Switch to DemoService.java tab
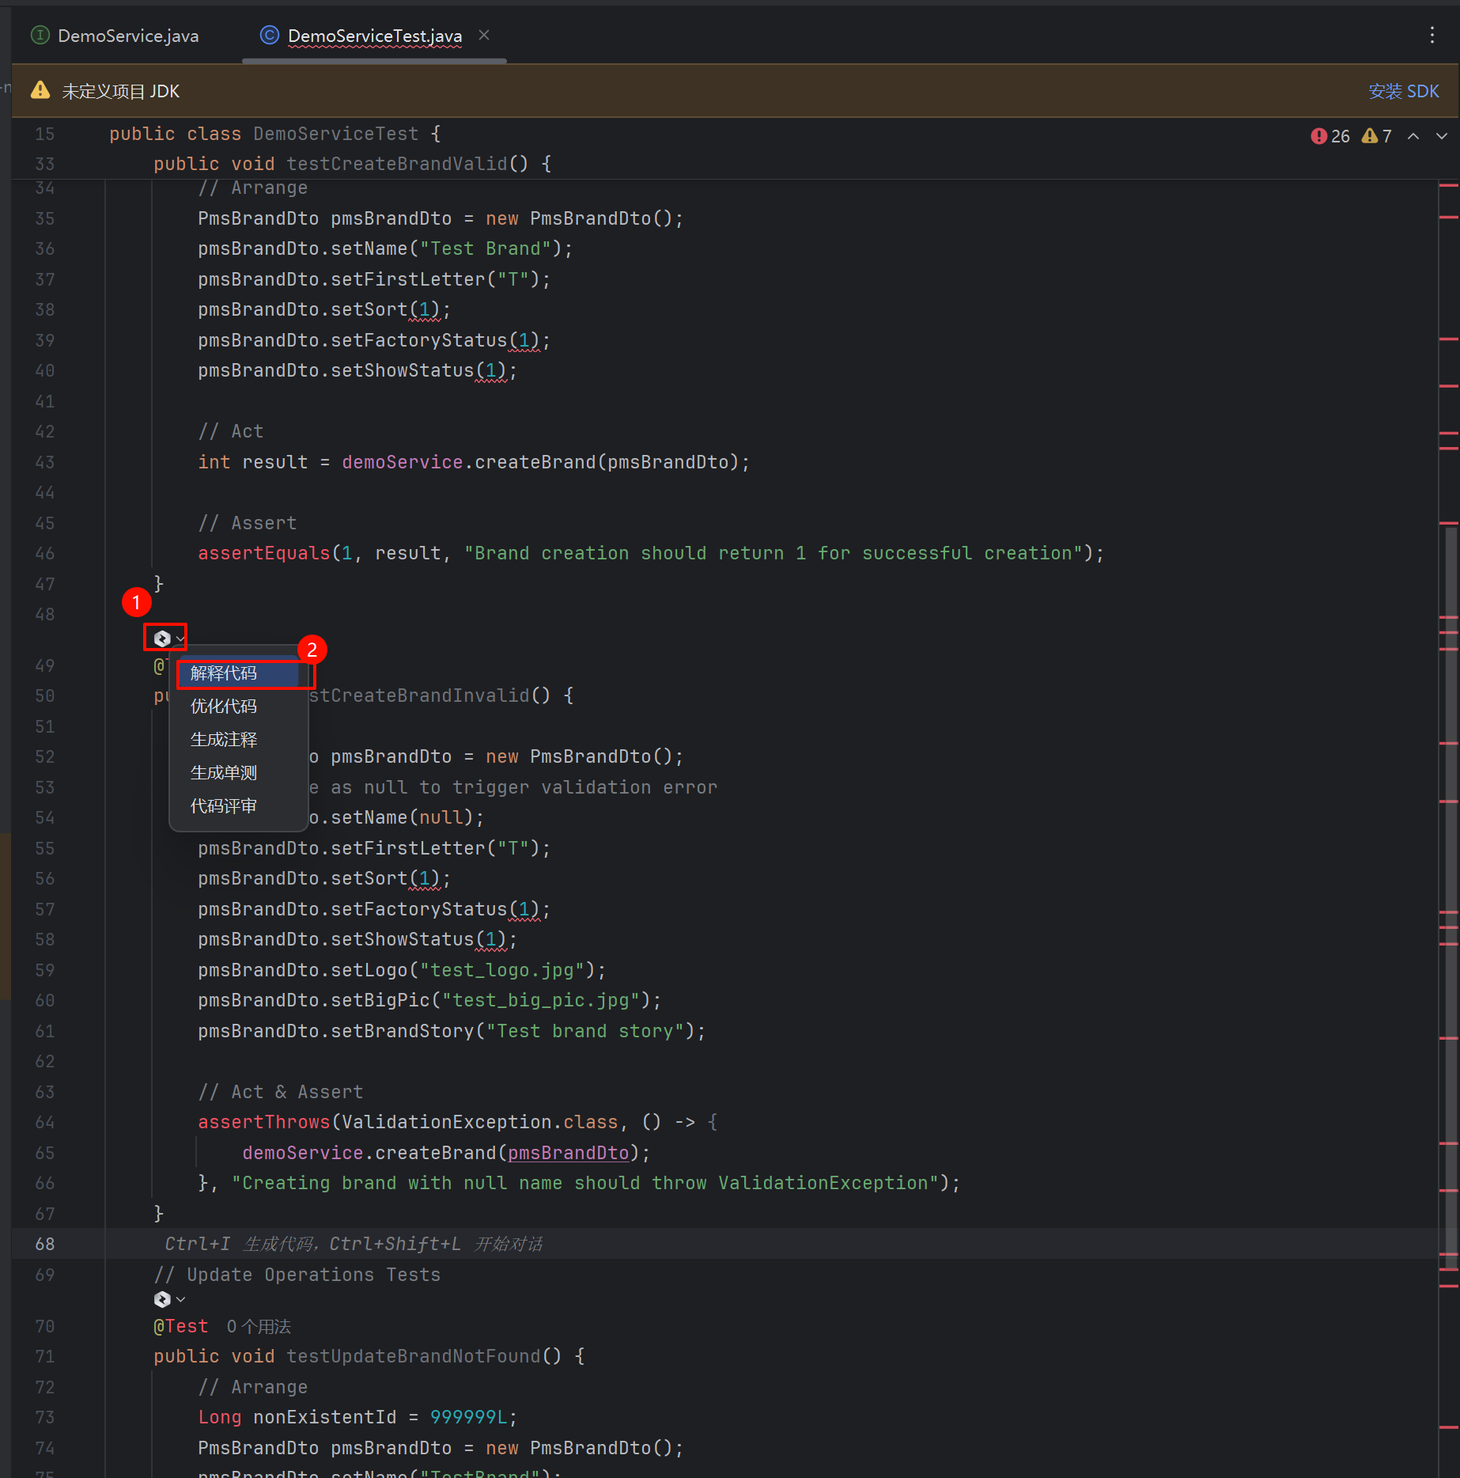 point(115,36)
